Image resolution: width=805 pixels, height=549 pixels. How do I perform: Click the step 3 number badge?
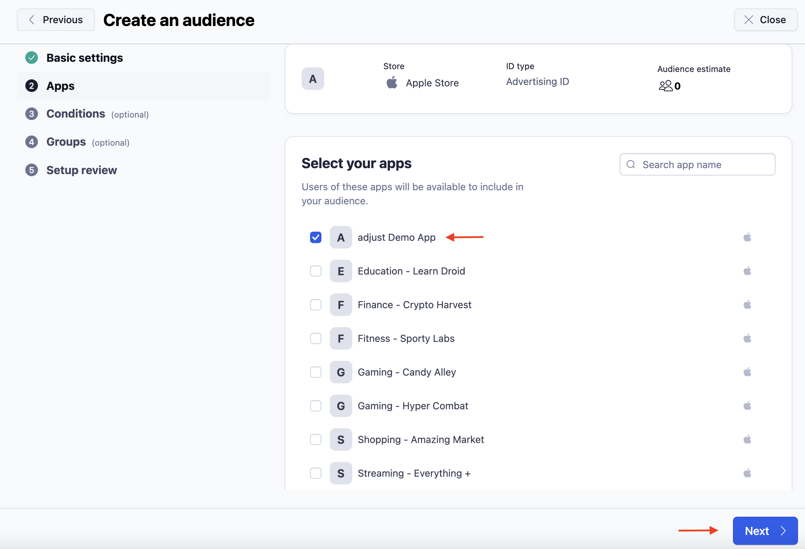coord(32,114)
